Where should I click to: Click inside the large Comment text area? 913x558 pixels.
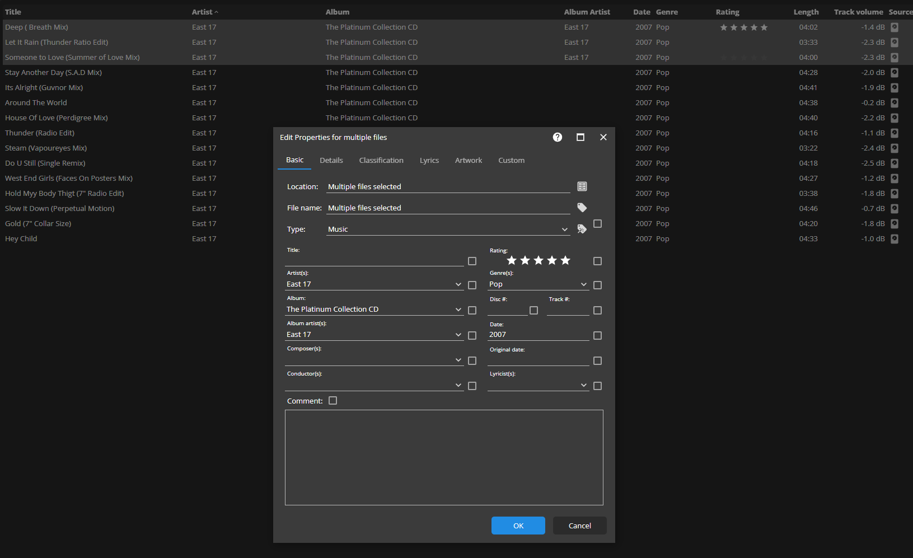pos(444,457)
